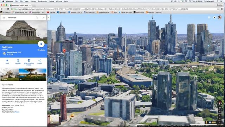The height and width of the screenshot is (127, 225).
Task: Click the Christian profile button
Action: click(x=219, y=5)
